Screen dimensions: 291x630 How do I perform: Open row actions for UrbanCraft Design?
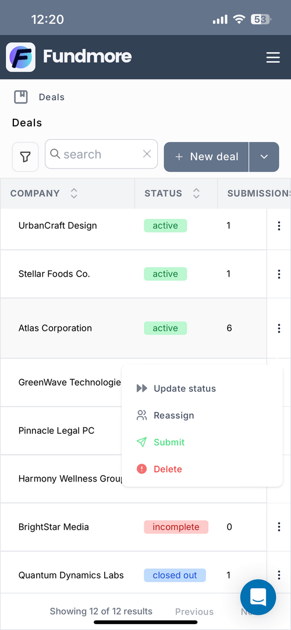(x=279, y=226)
